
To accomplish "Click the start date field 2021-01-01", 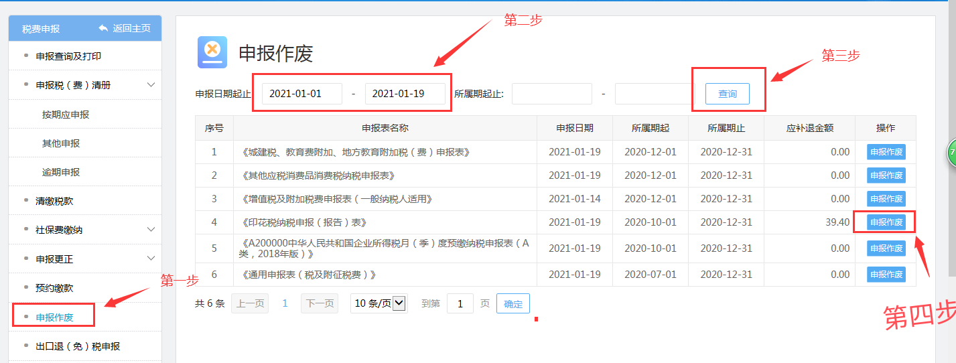I will tap(301, 94).
